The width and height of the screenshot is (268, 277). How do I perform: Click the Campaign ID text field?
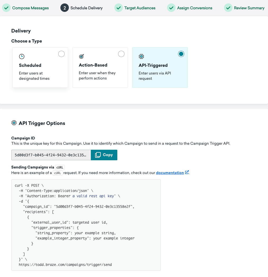click(51, 155)
